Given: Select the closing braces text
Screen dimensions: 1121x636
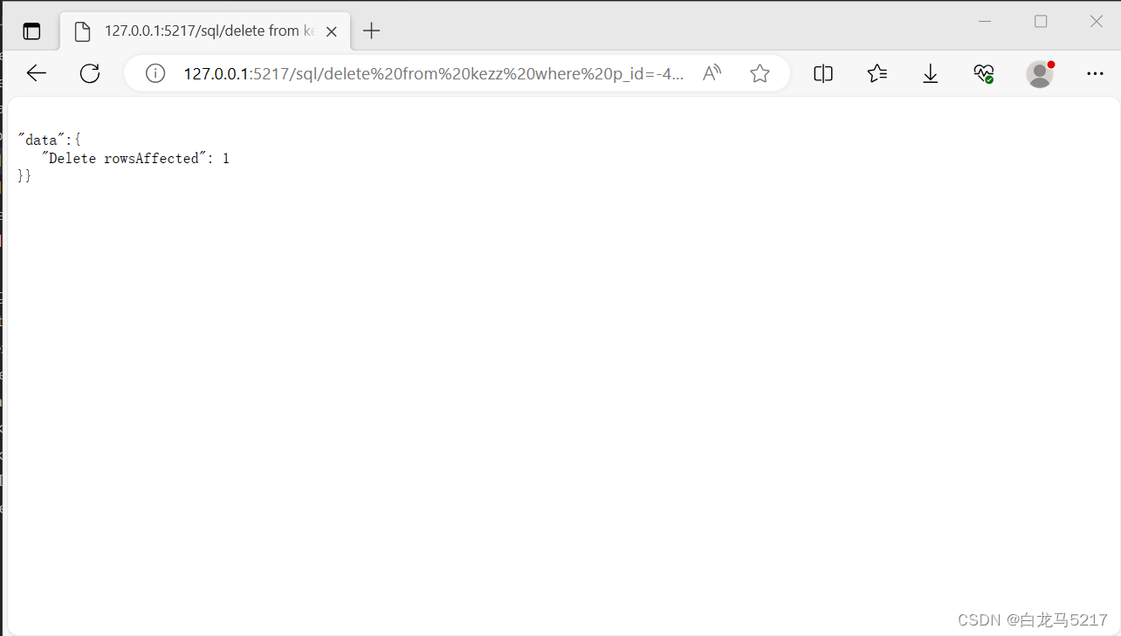Looking at the screenshot, I should pyautogui.click(x=24, y=176).
